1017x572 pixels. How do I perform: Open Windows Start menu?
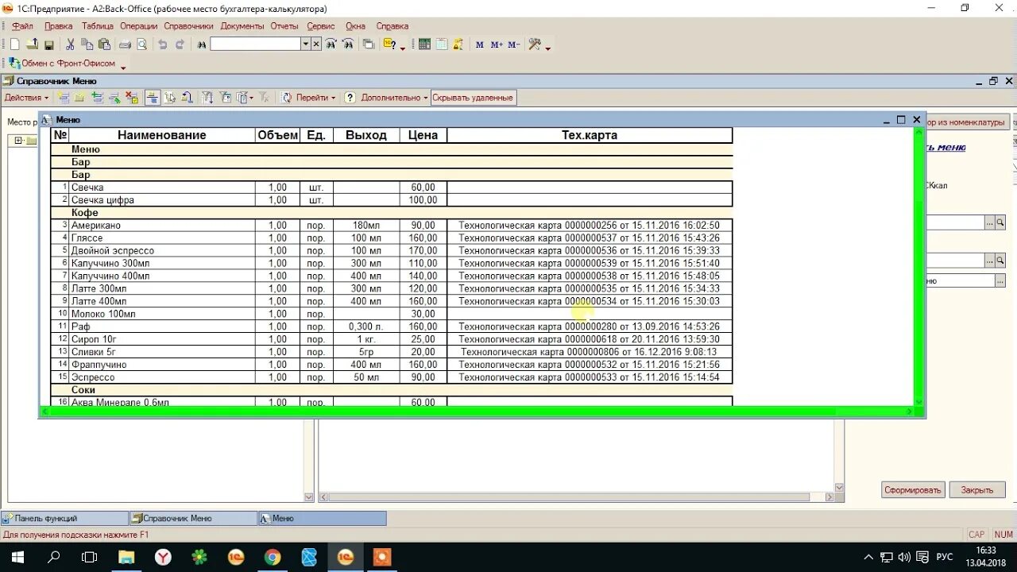coord(17,557)
